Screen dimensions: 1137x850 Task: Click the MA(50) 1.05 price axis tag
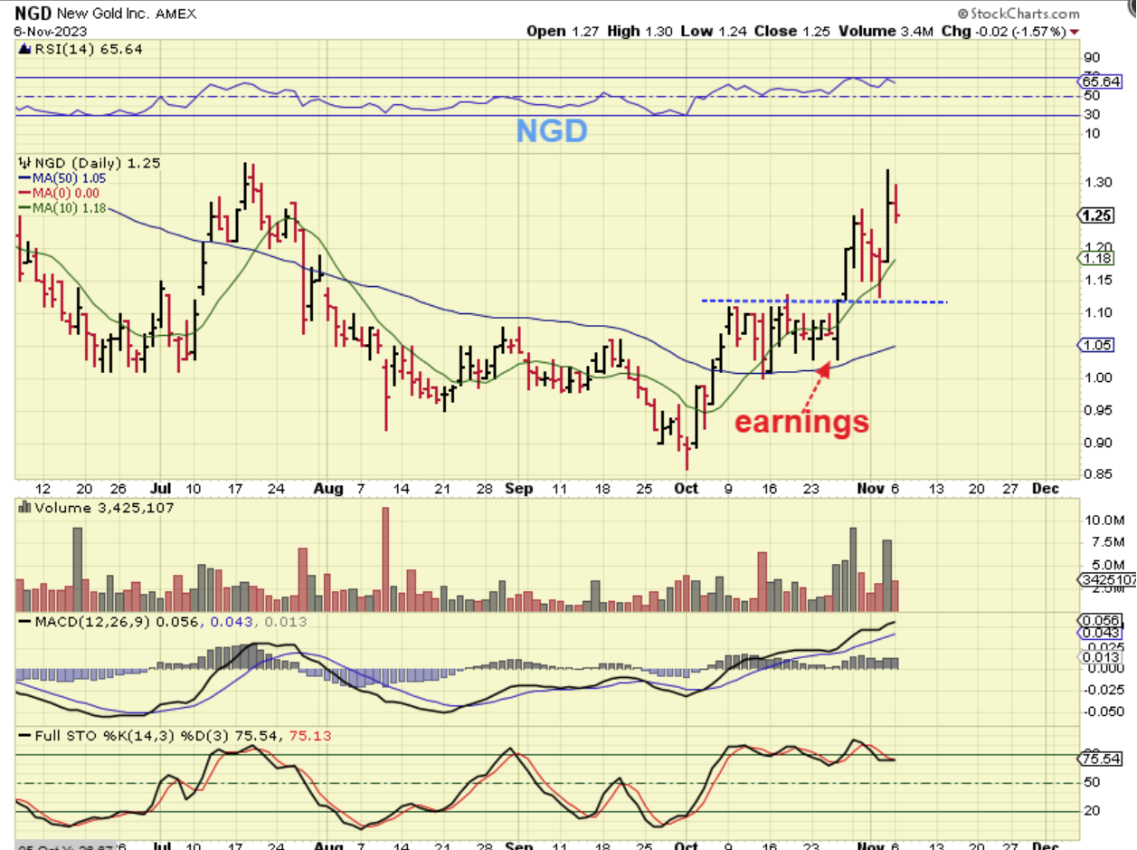click(x=1097, y=345)
